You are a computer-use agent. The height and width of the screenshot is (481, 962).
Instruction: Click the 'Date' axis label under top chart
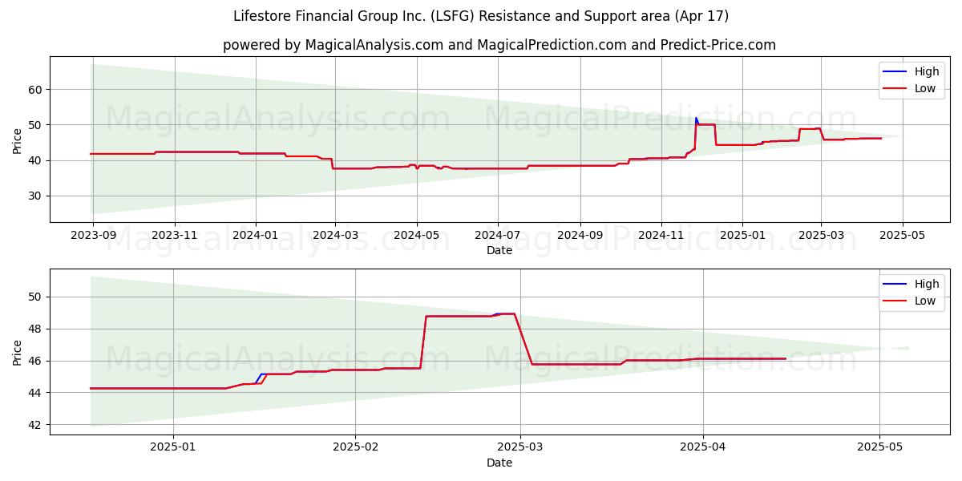pyautogui.click(x=499, y=251)
